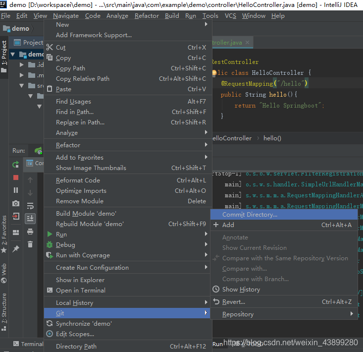
Task: Open Repository submenu in Git menu
Action: [x=284, y=314]
